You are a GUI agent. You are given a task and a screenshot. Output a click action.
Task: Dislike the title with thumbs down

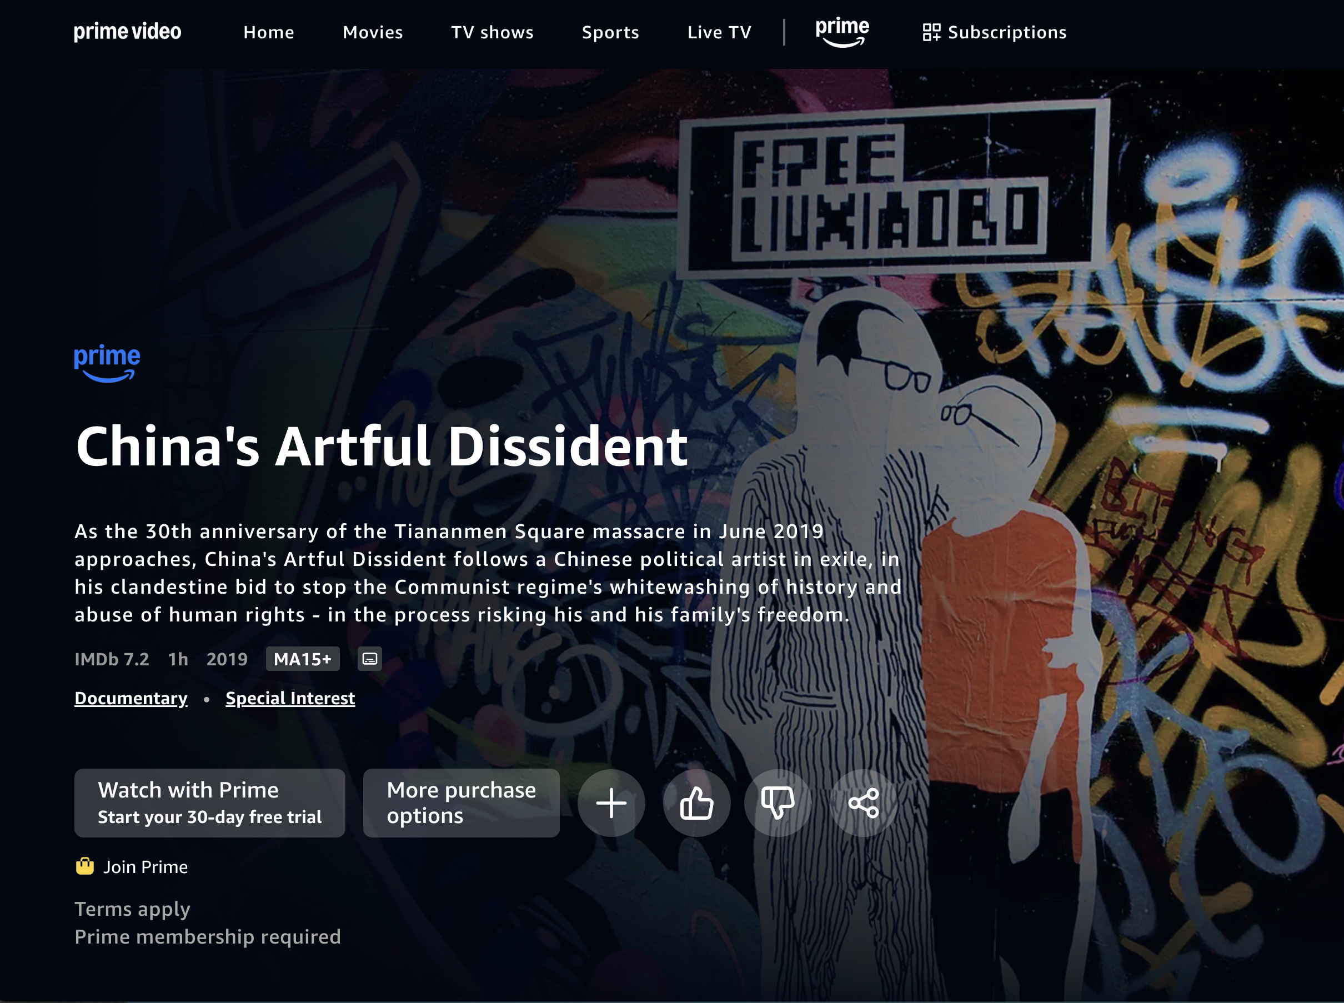click(778, 803)
